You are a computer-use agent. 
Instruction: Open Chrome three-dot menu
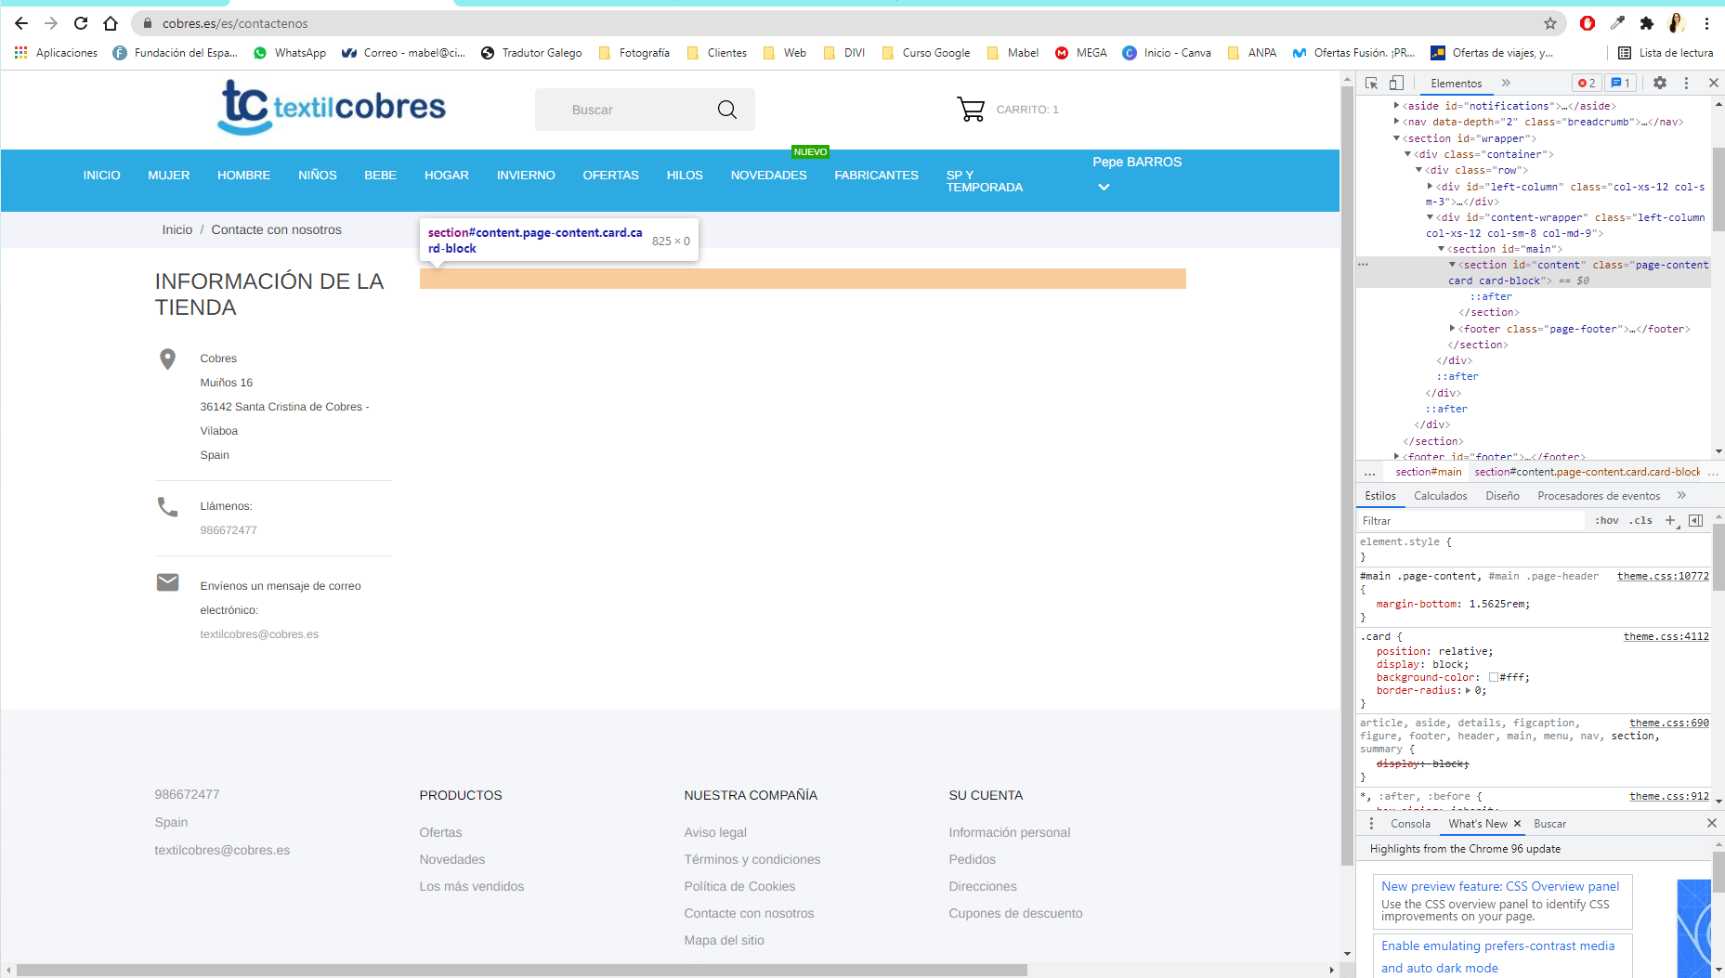pyautogui.click(x=1707, y=23)
